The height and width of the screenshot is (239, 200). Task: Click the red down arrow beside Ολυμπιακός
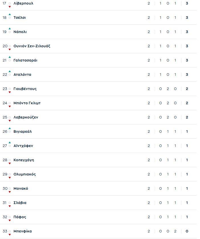(10, 177)
